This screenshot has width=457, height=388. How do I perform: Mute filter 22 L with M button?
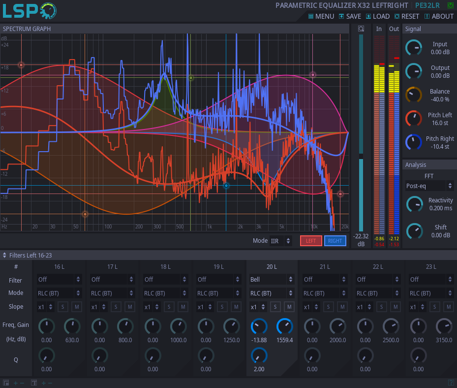tap(396, 307)
